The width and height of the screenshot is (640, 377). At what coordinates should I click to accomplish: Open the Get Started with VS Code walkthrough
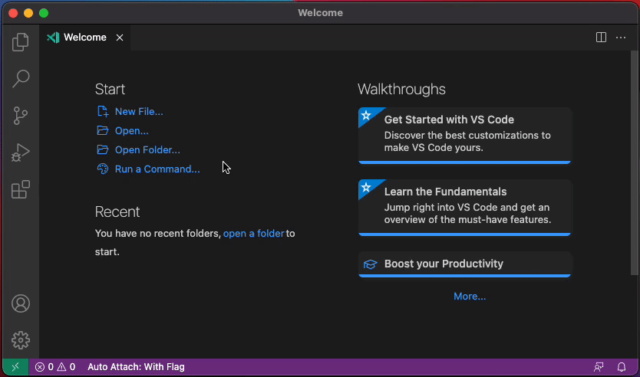464,136
